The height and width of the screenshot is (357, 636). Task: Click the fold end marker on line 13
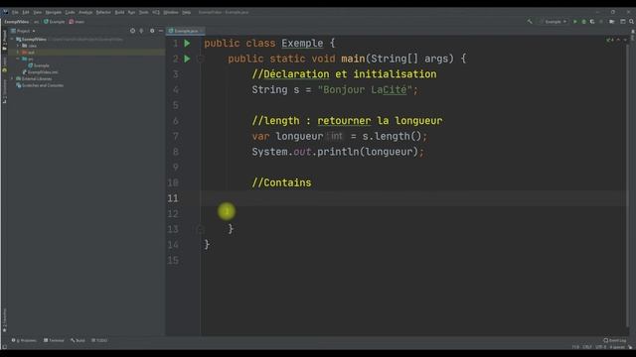click(200, 229)
